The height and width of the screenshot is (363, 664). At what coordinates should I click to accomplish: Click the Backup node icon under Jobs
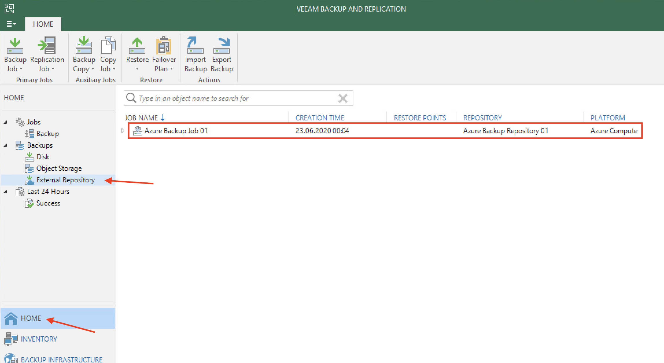29,133
